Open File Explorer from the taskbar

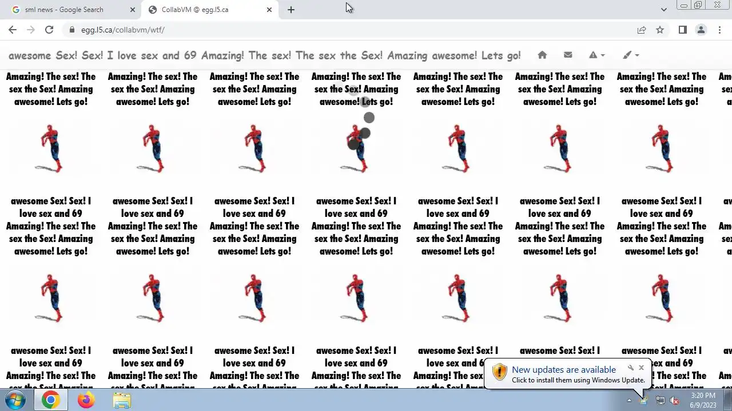tap(121, 400)
